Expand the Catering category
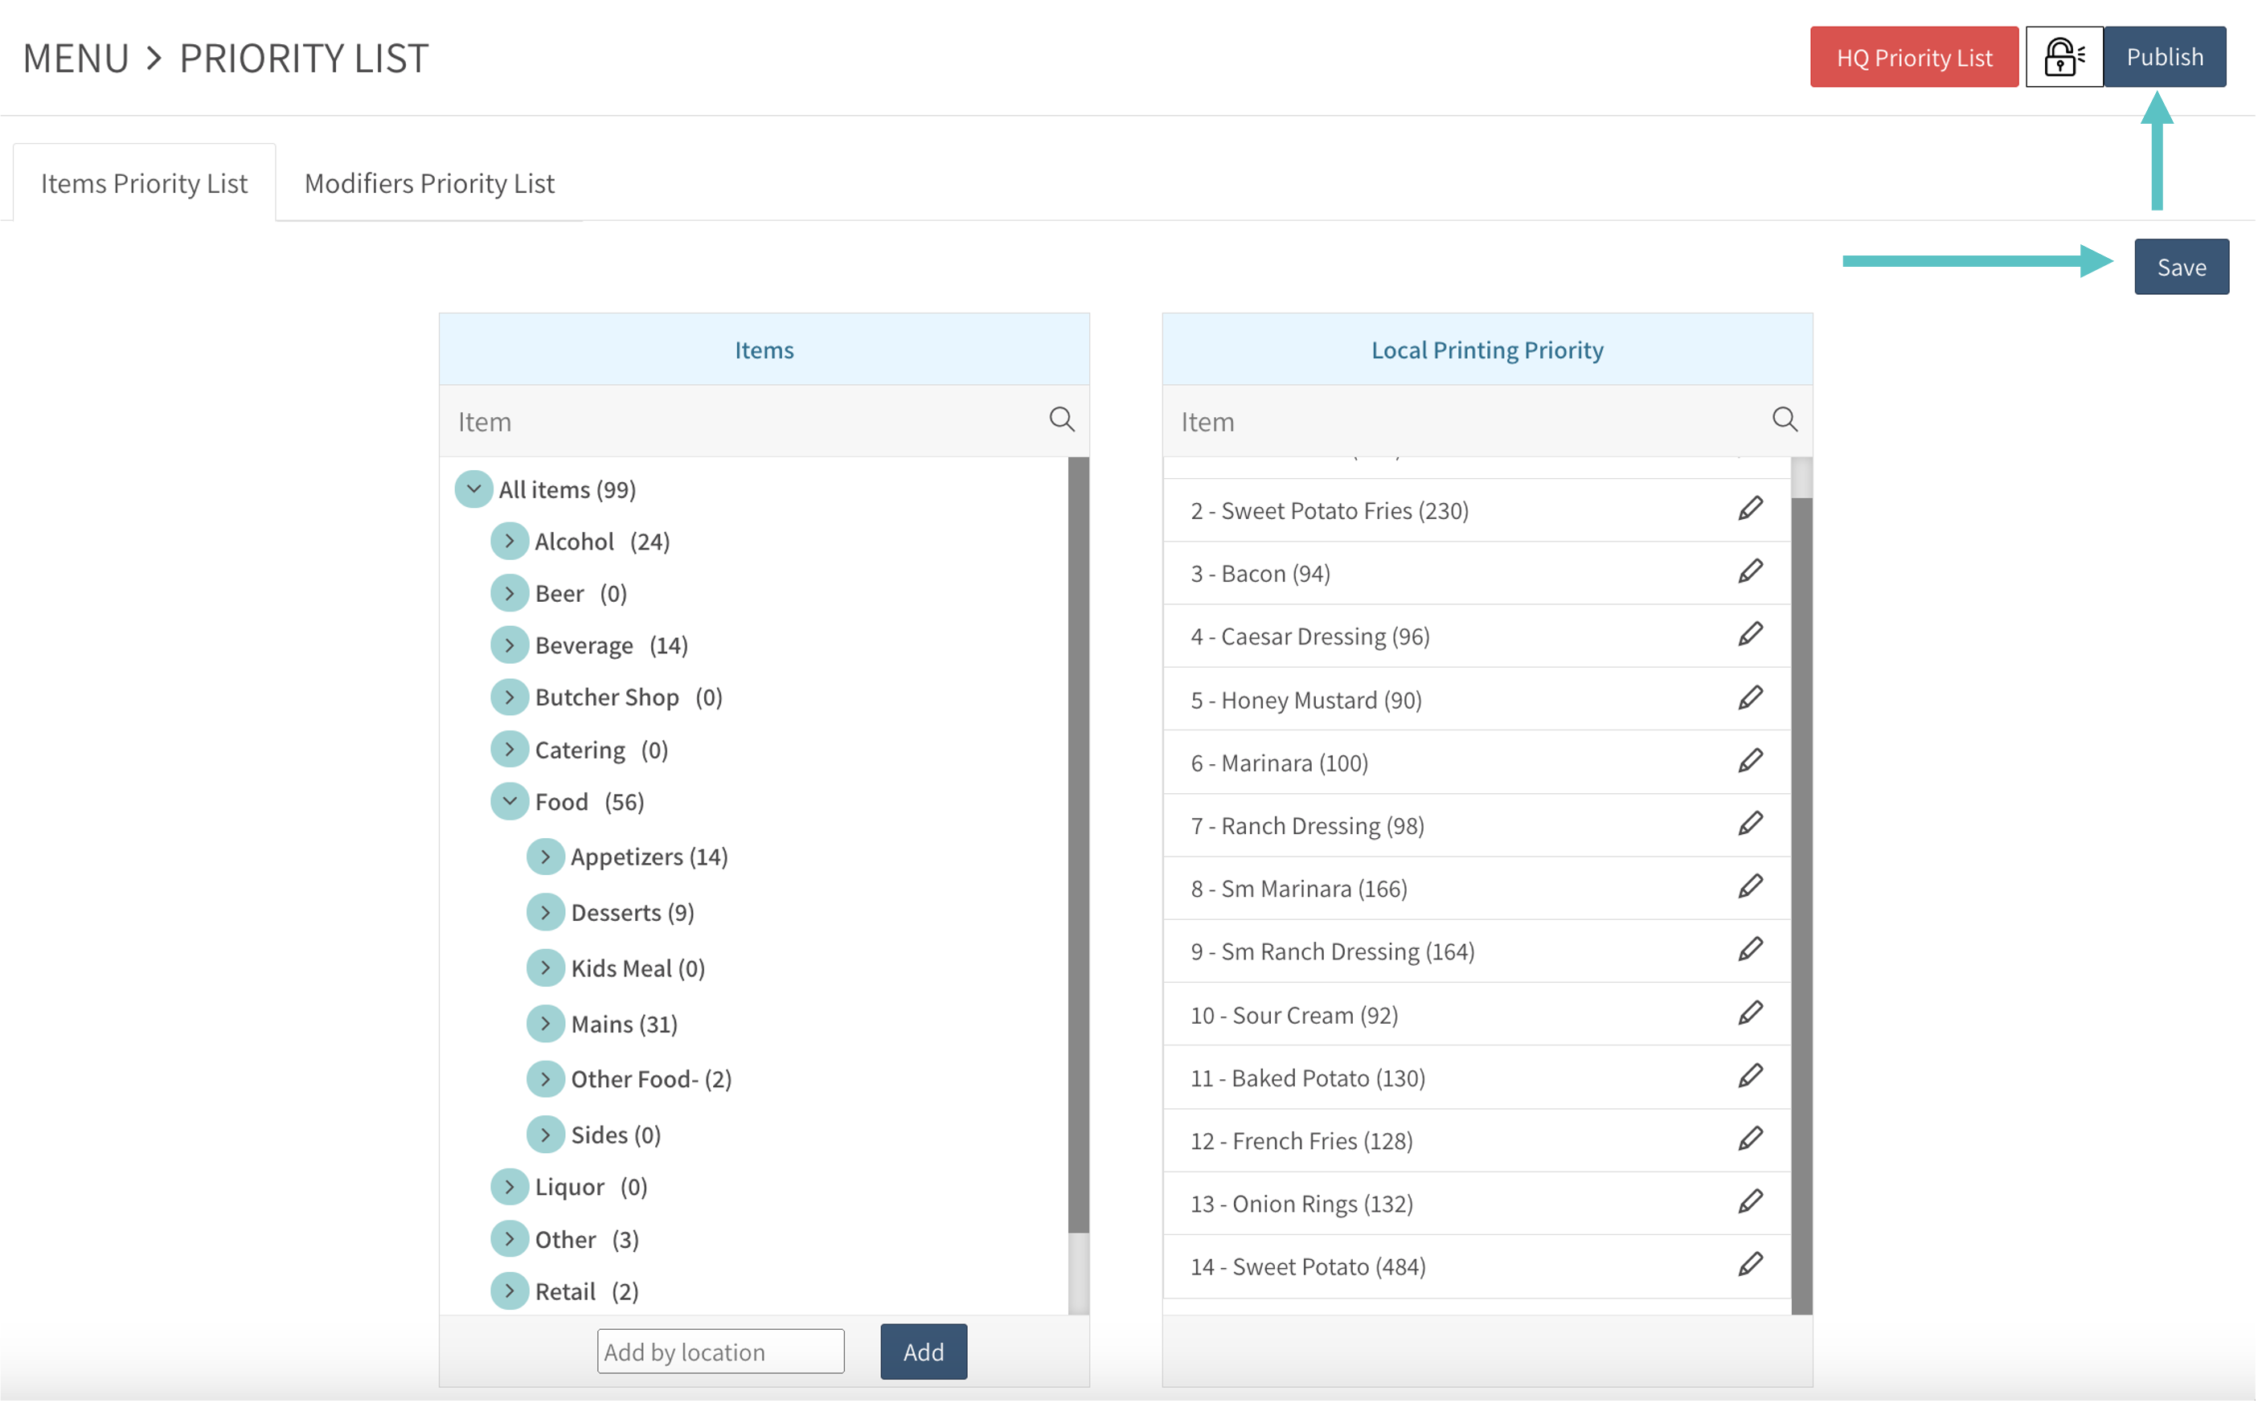The width and height of the screenshot is (2258, 1403). 510,749
